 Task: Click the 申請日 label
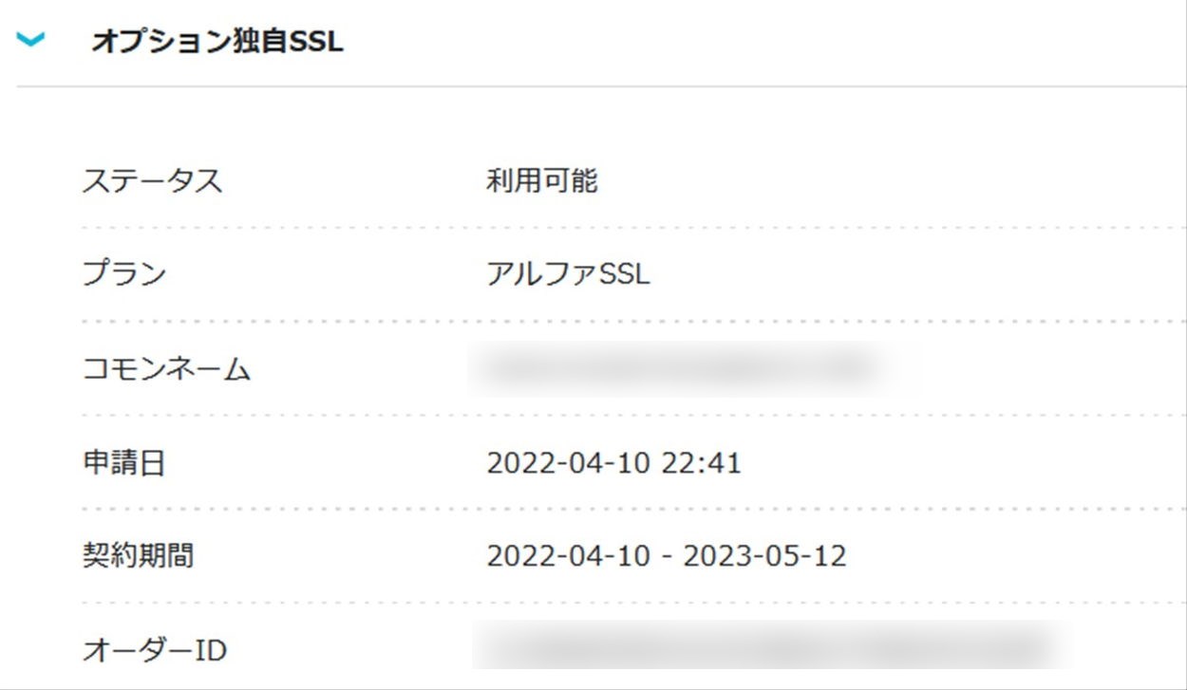124,463
